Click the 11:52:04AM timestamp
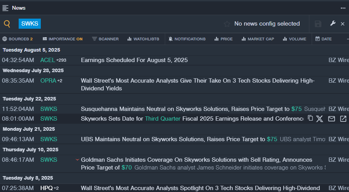 [18, 109]
